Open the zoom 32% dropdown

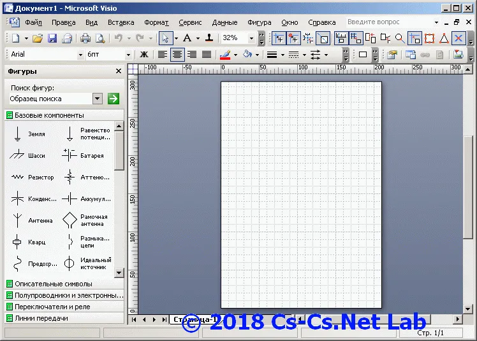[251, 38]
